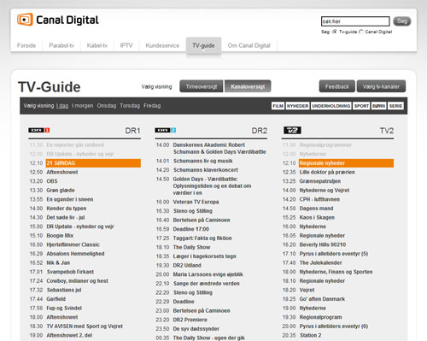This screenshot has width=427, height=341.
Task: Open the Forside tab
Action: 26,45
